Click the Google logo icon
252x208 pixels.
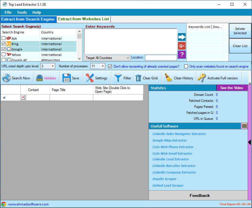tap(9, 49)
